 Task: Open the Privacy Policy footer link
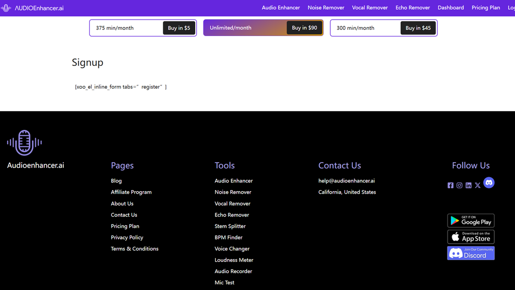[127, 237]
